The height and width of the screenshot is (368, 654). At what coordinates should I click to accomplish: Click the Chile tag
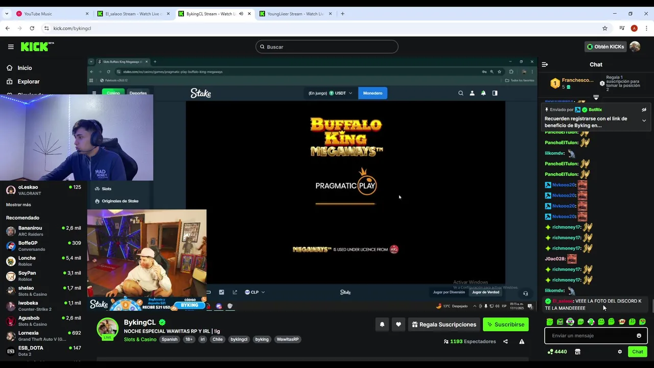[218, 339]
